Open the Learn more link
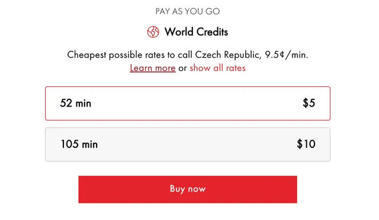Screen dimensions: 379x220 153,68
